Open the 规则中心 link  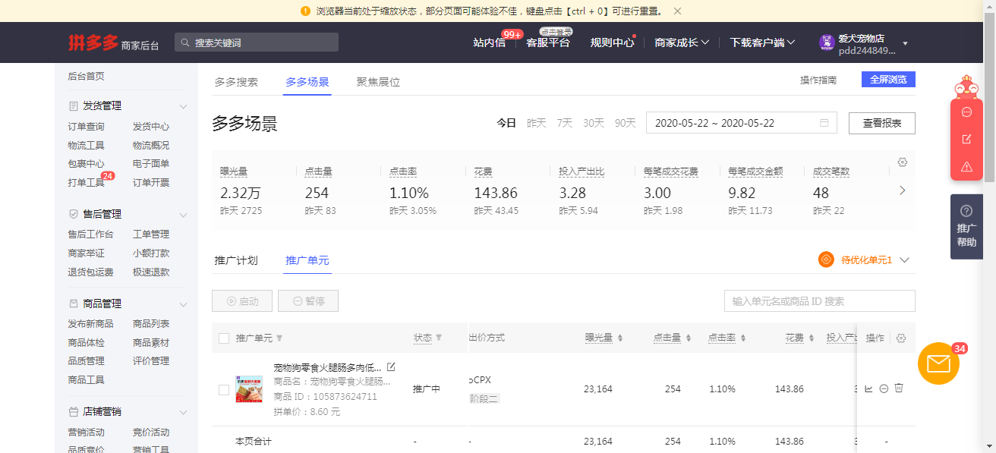click(612, 42)
